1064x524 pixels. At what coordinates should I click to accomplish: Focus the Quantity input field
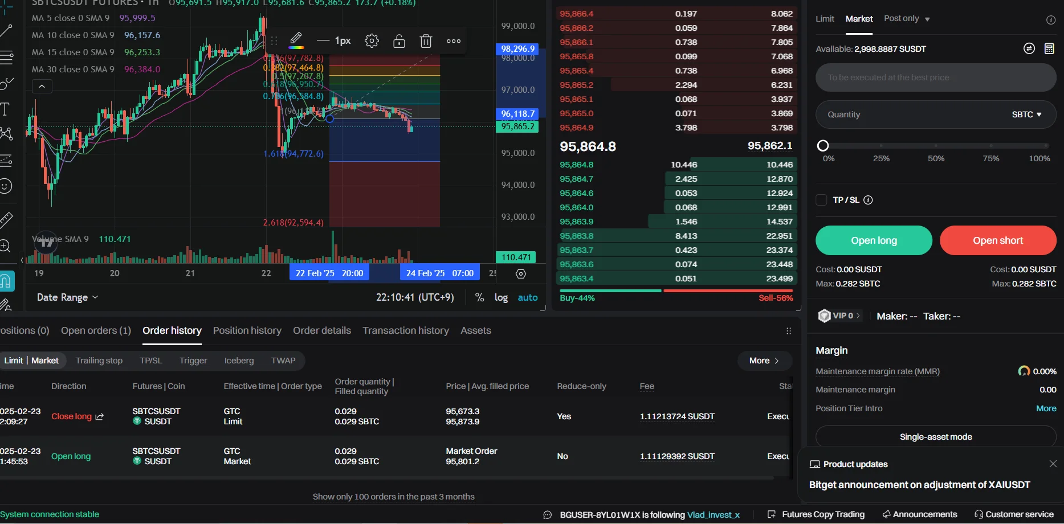click(936, 114)
